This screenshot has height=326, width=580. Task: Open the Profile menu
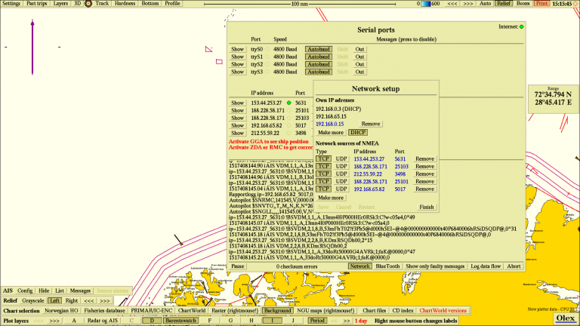[x=172, y=3]
